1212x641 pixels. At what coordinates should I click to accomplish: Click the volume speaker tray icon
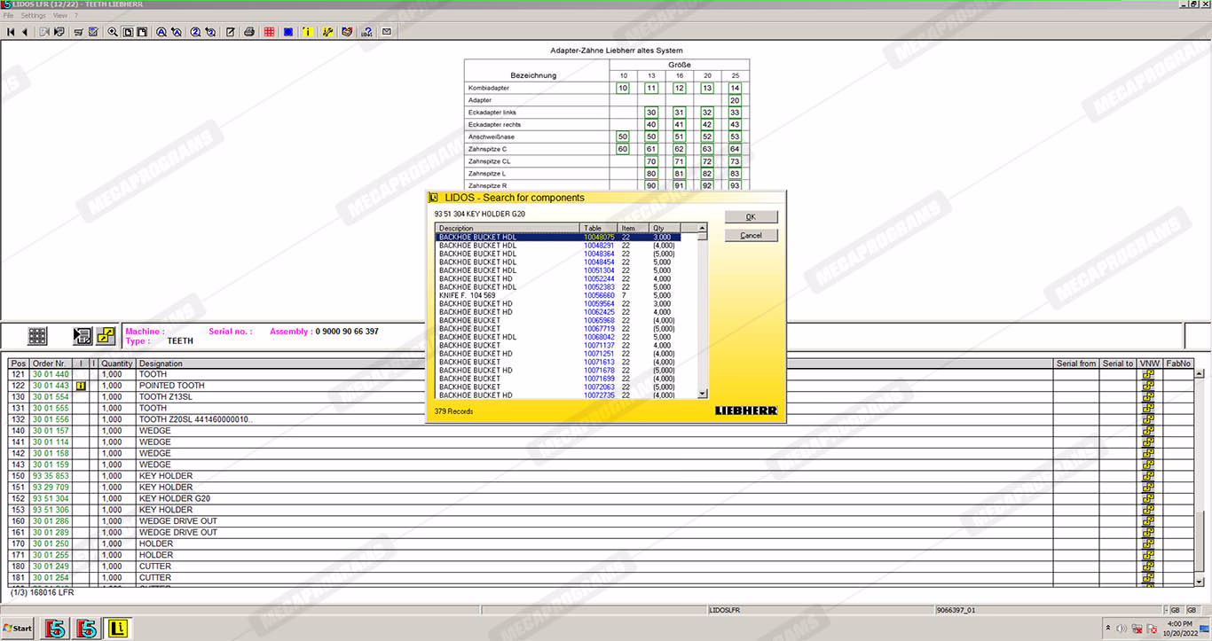[x=1123, y=629]
